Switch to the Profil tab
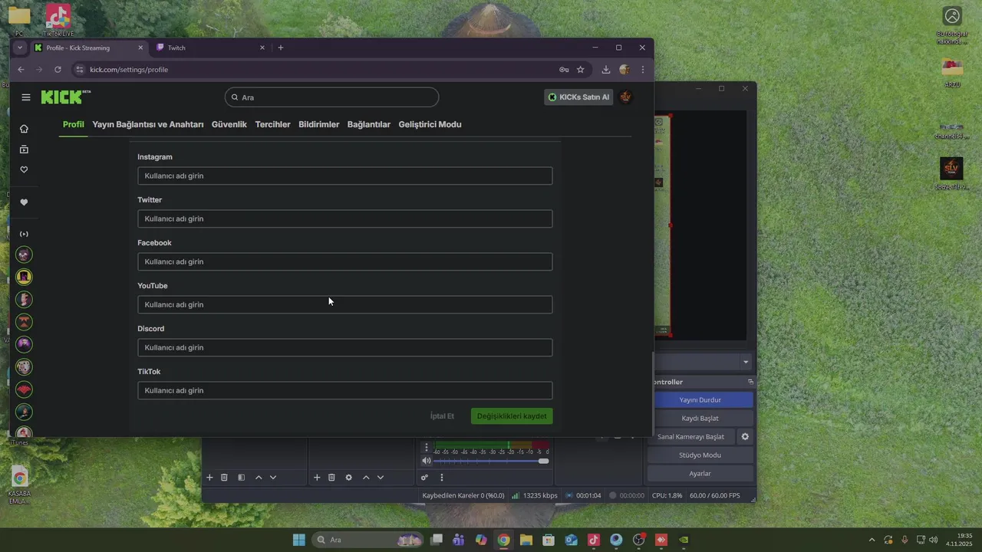Viewport: 982px width, 552px height. click(74, 124)
